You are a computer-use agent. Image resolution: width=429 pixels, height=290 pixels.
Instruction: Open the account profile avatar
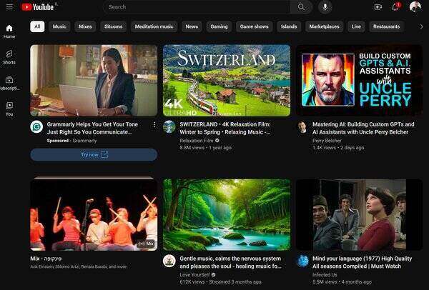(x=415, y=7)
